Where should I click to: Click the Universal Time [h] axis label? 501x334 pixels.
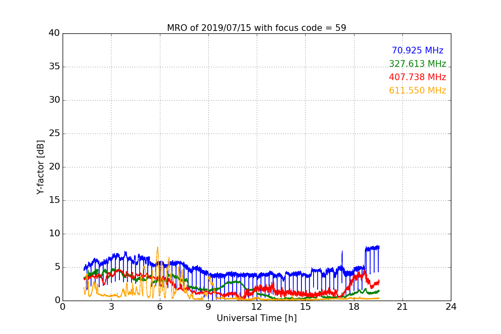(256, 318)
